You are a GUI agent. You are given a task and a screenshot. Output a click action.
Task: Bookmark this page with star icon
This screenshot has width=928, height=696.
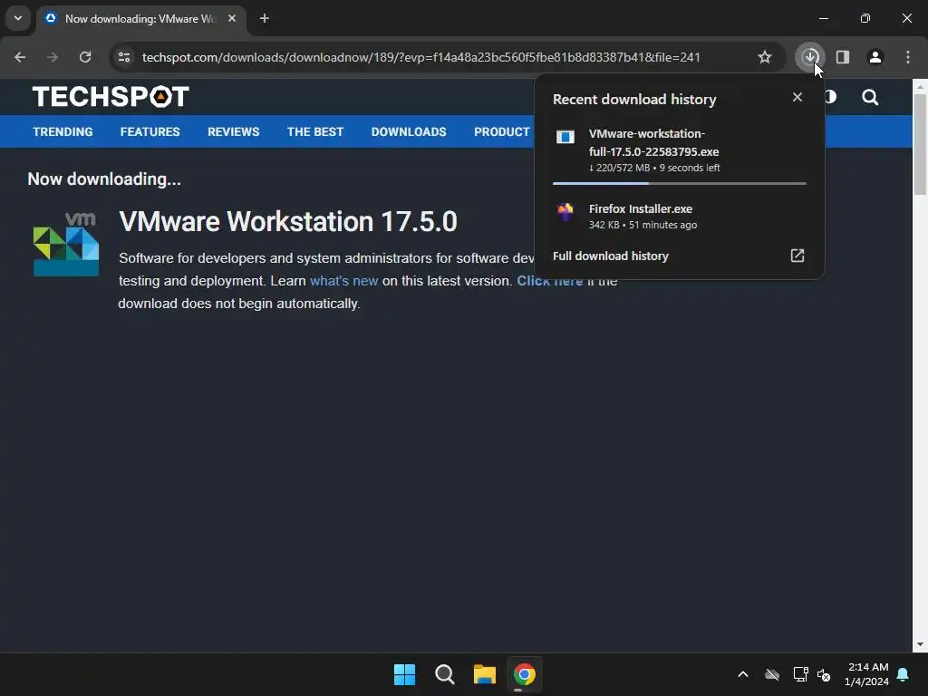(x=765, y=57)
